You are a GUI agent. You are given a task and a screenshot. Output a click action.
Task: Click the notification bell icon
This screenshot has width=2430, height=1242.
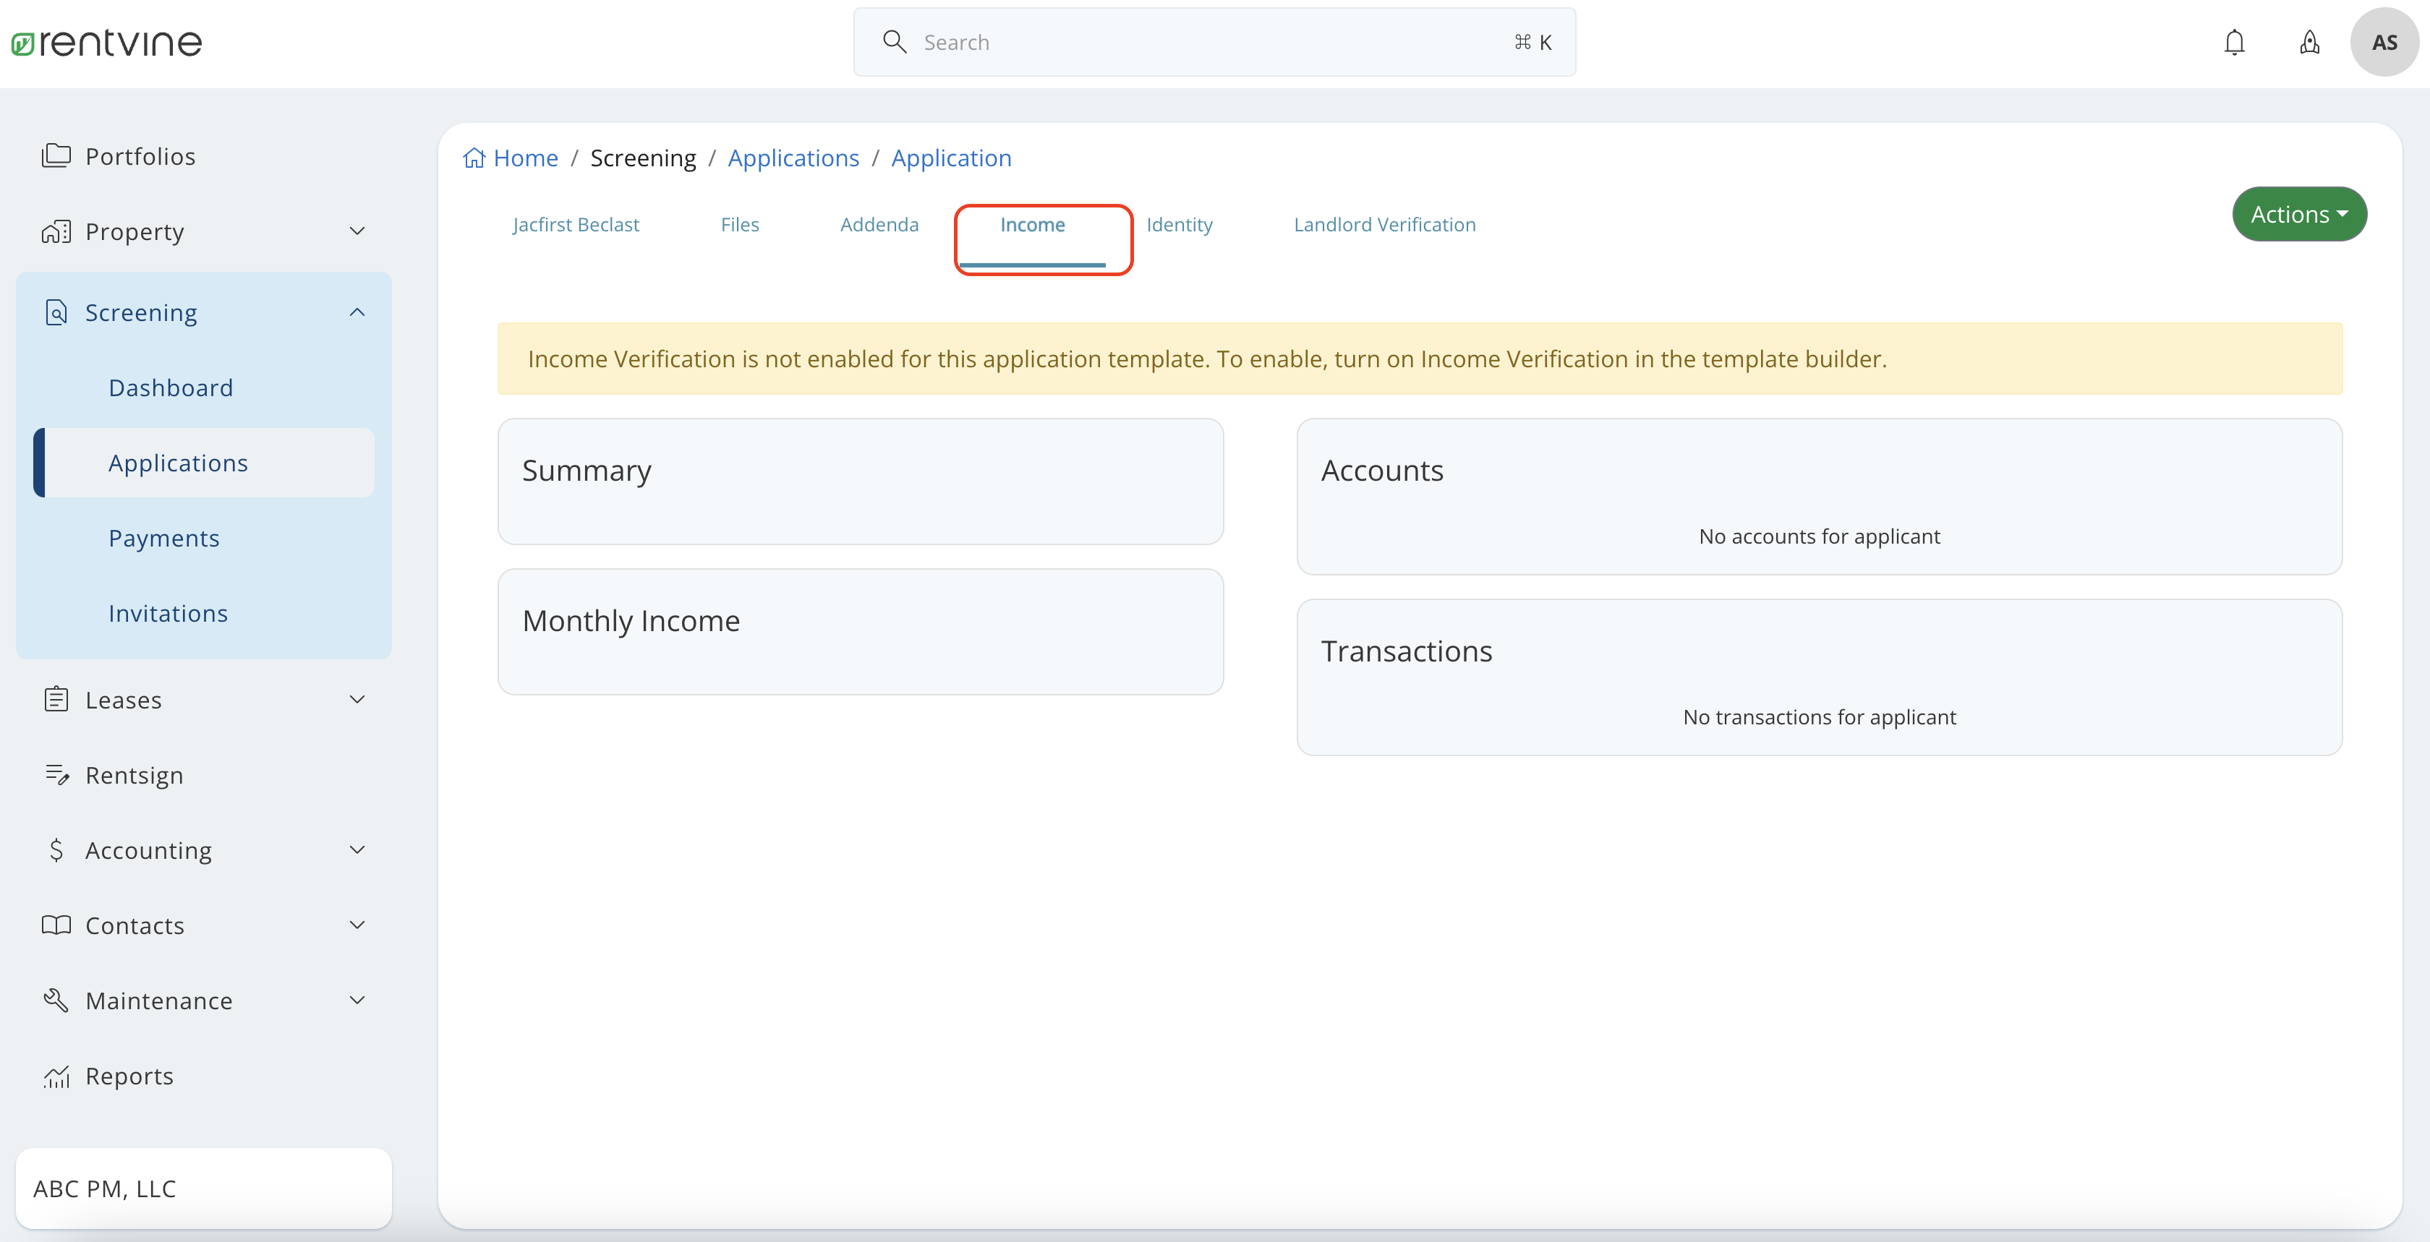point(2235,41)
